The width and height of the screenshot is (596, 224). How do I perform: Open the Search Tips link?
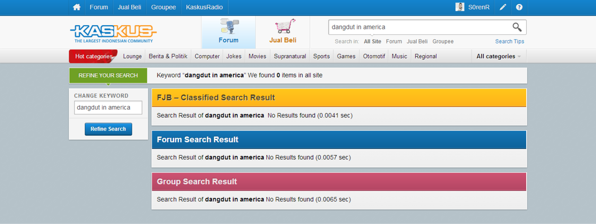click(x=509, y=41)
